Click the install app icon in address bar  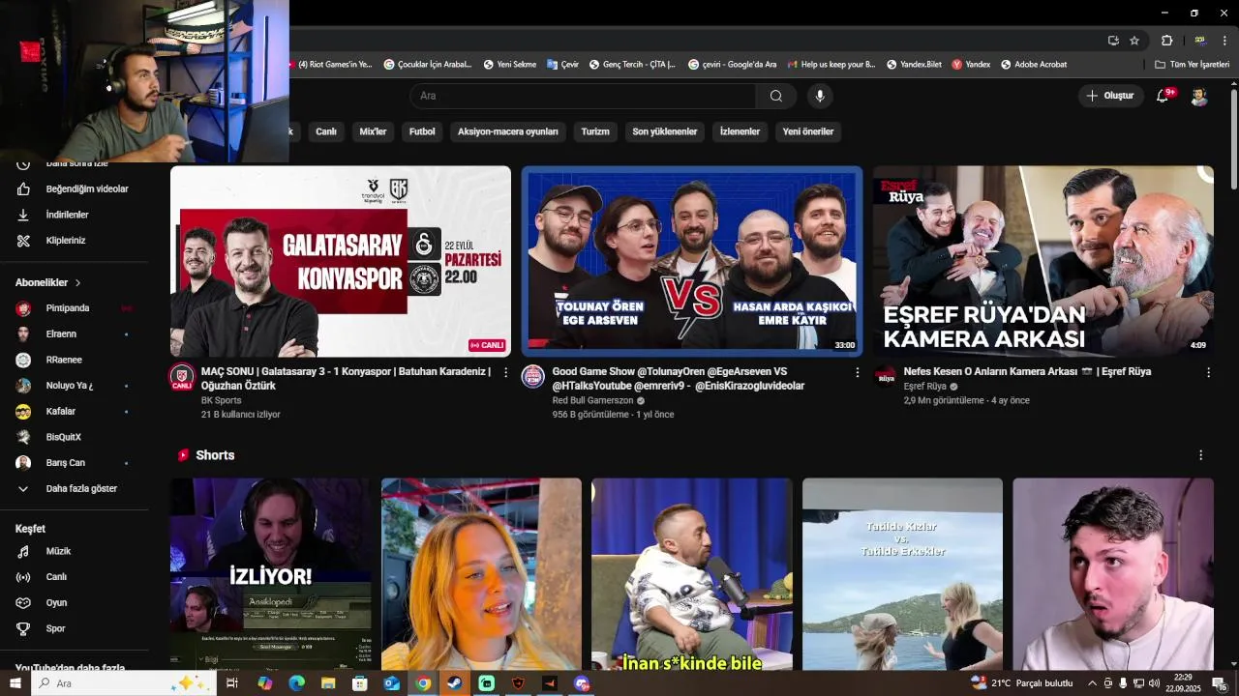[x=1113, y=41]
